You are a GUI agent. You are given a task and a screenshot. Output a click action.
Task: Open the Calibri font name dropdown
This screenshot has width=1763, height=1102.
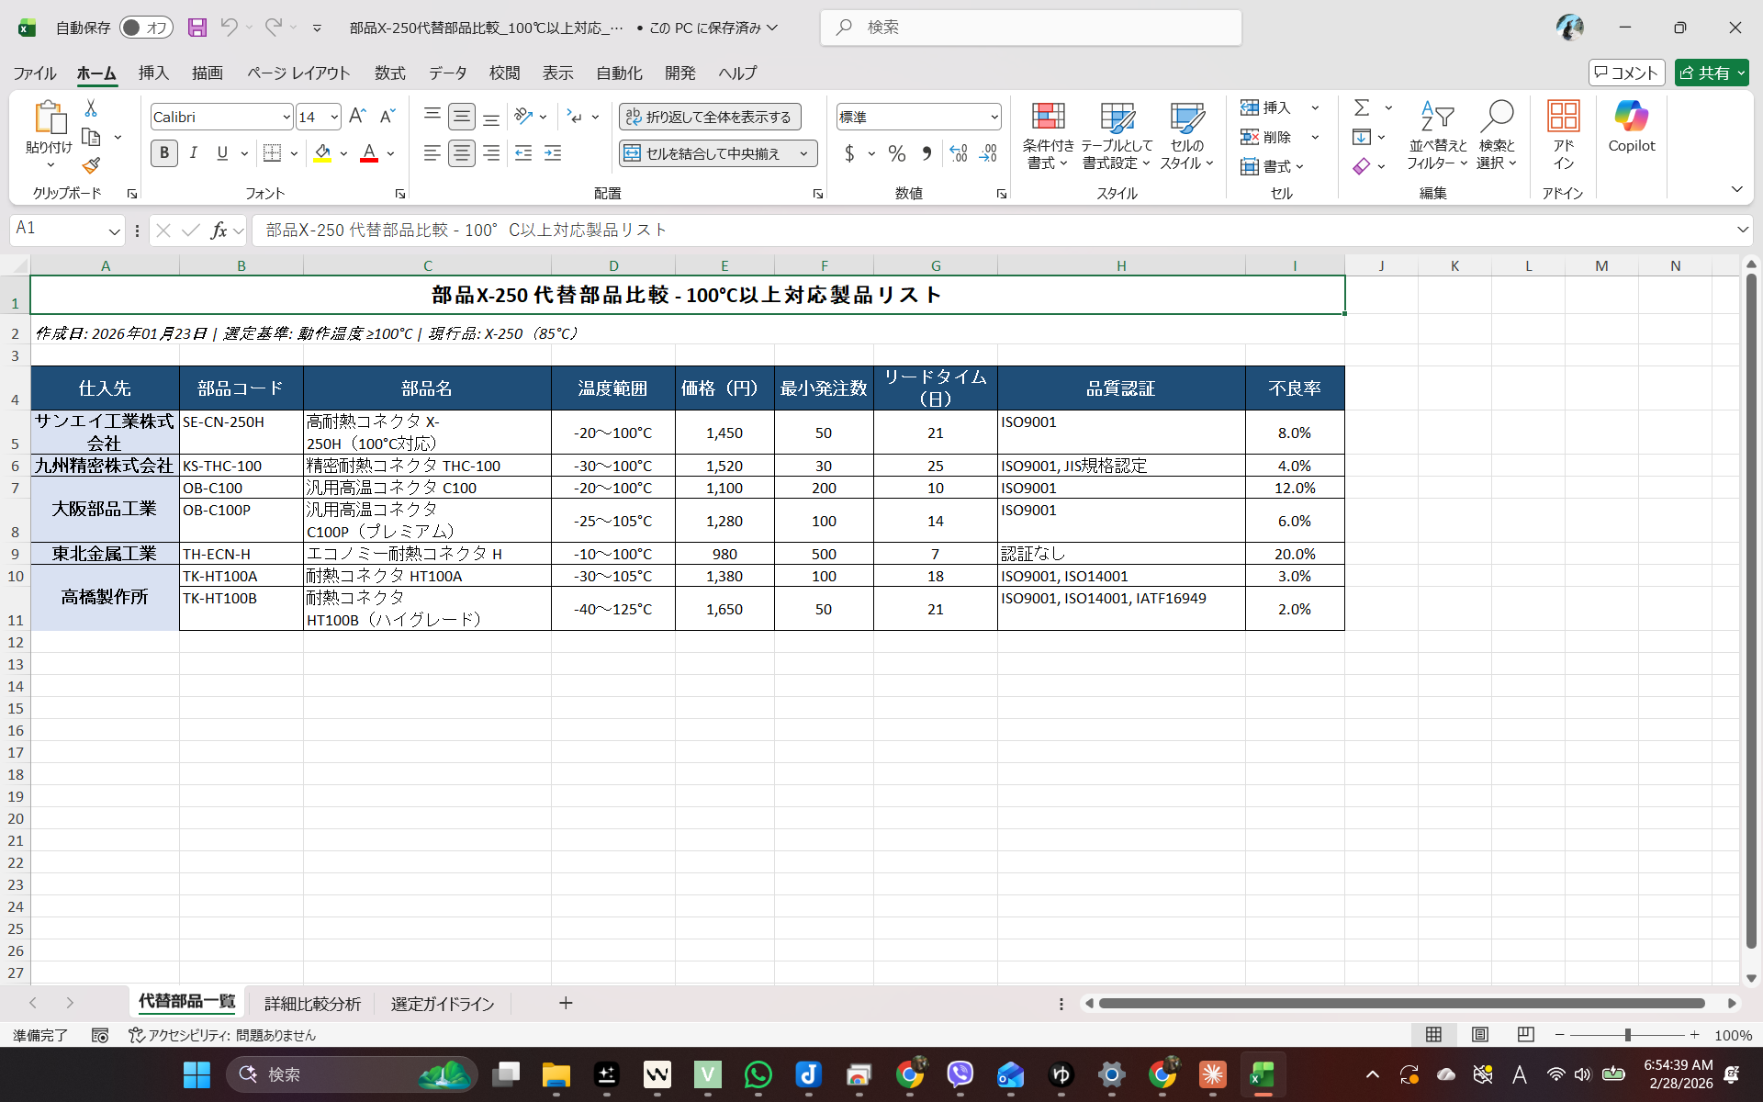286,118
